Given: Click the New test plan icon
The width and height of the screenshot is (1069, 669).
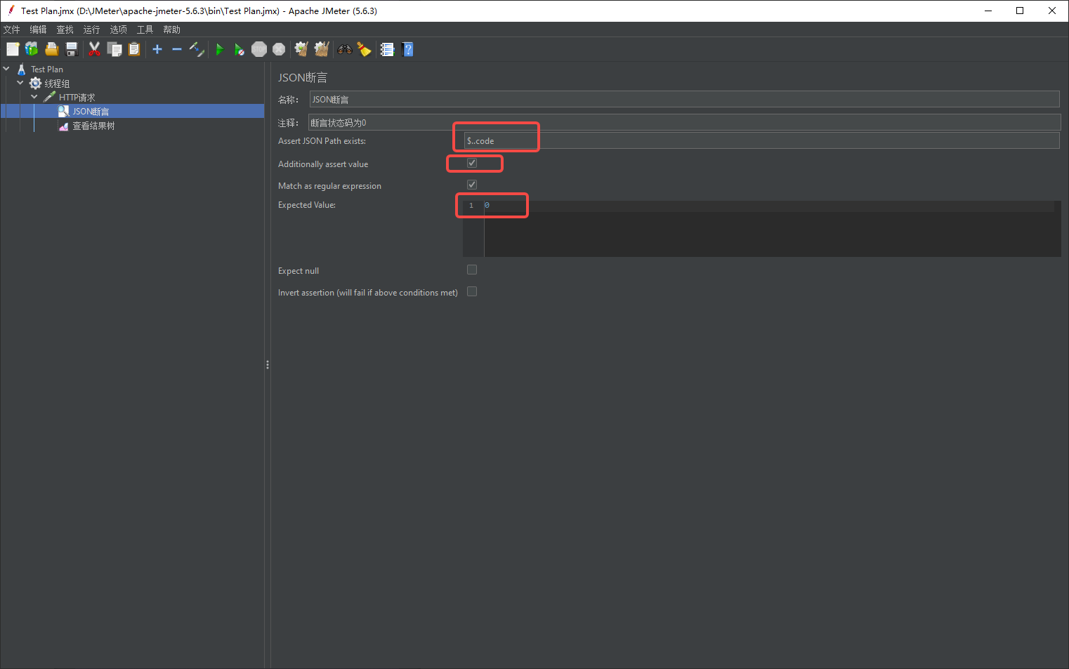Looking at the screenshot, I should coord(13,49).
